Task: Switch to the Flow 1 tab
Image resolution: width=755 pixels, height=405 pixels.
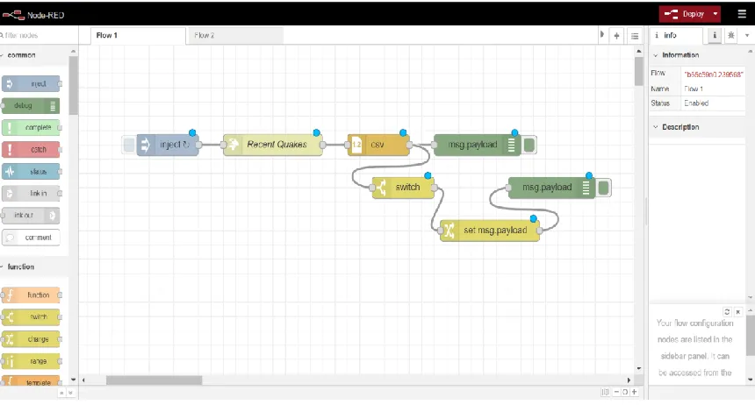Action: [138, 36]
